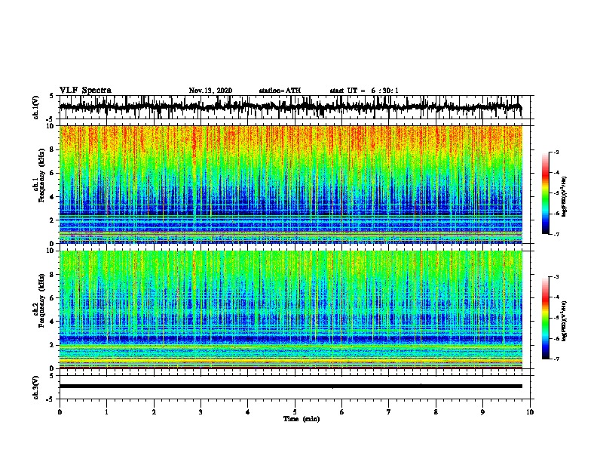Click the time axis tick label '7'
Viewport: 597px width, 462px height.
(389, 412)
